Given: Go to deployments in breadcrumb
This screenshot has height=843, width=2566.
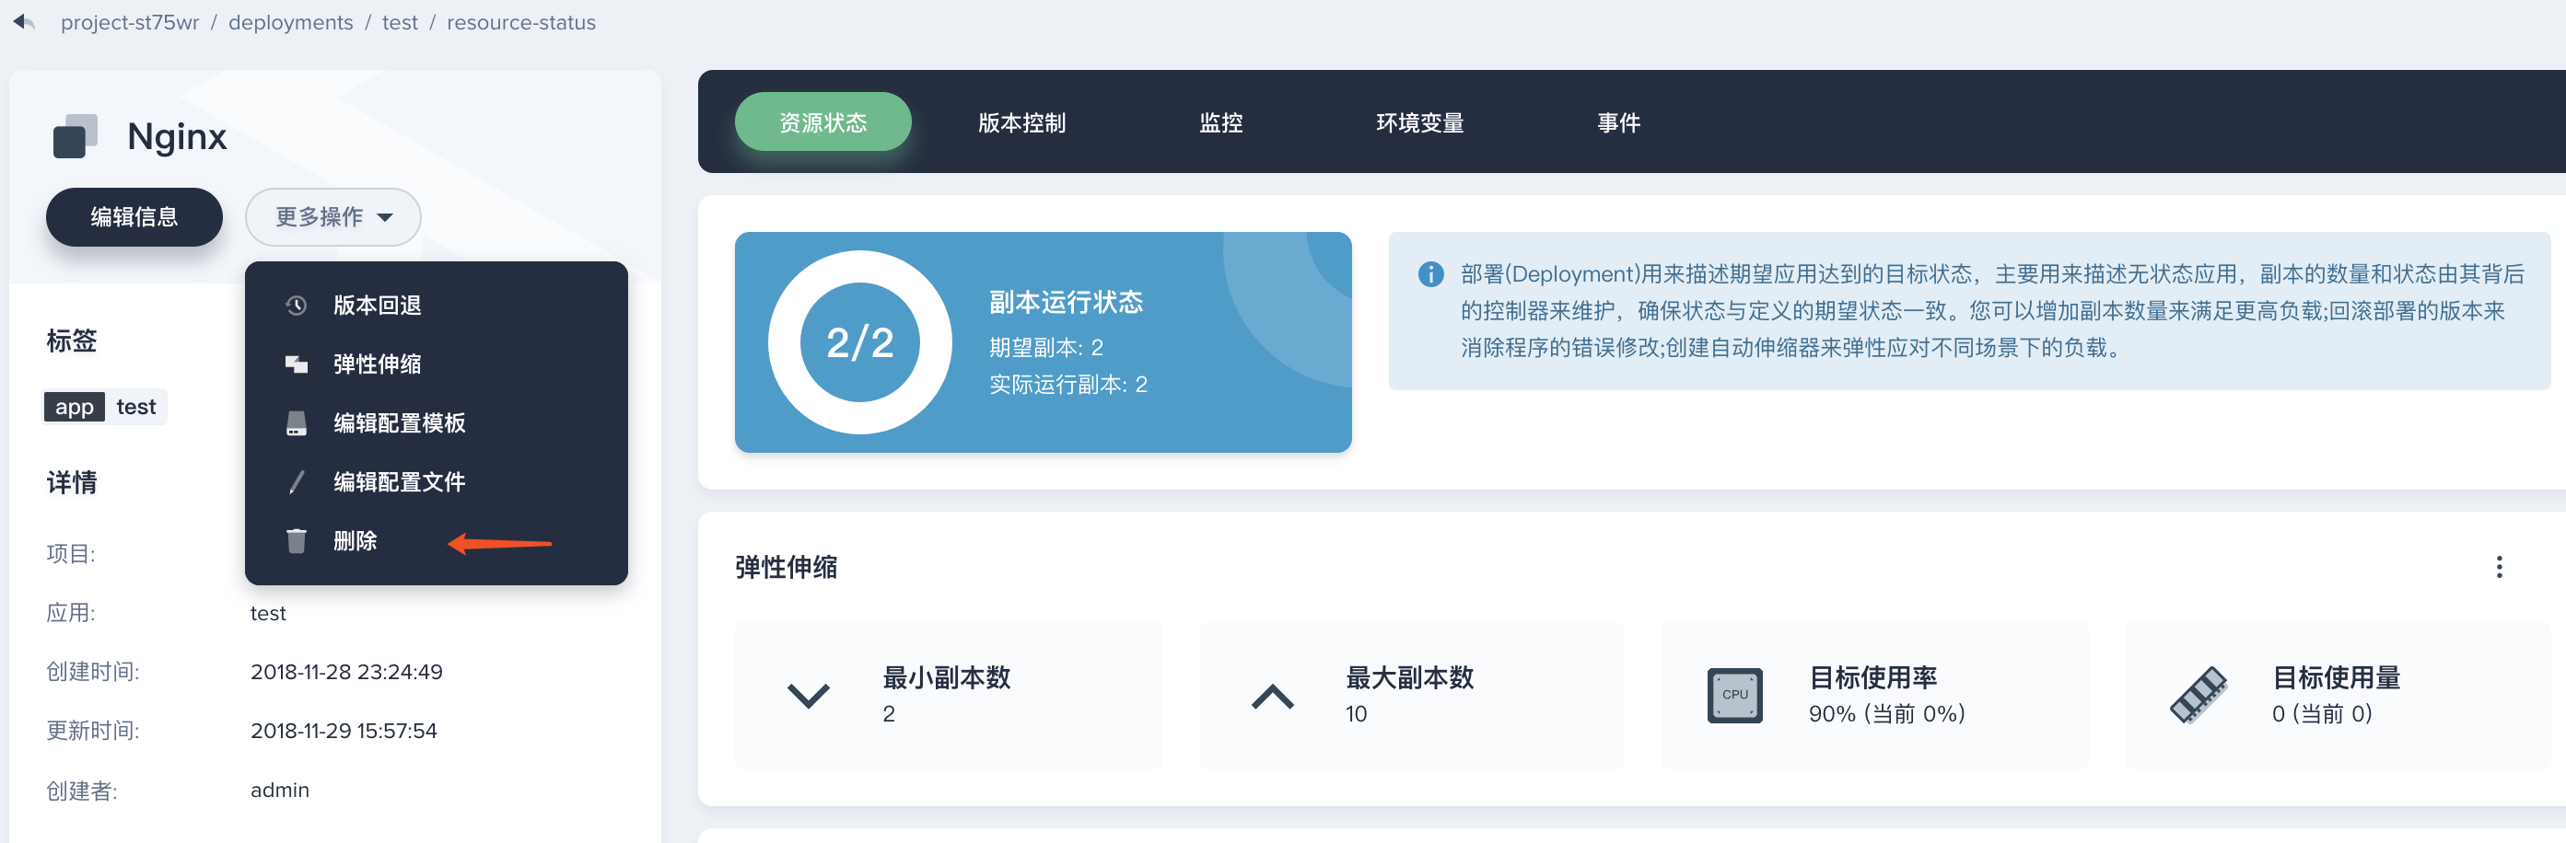Looking at the screenshot, I should click(x=291, y=22).
